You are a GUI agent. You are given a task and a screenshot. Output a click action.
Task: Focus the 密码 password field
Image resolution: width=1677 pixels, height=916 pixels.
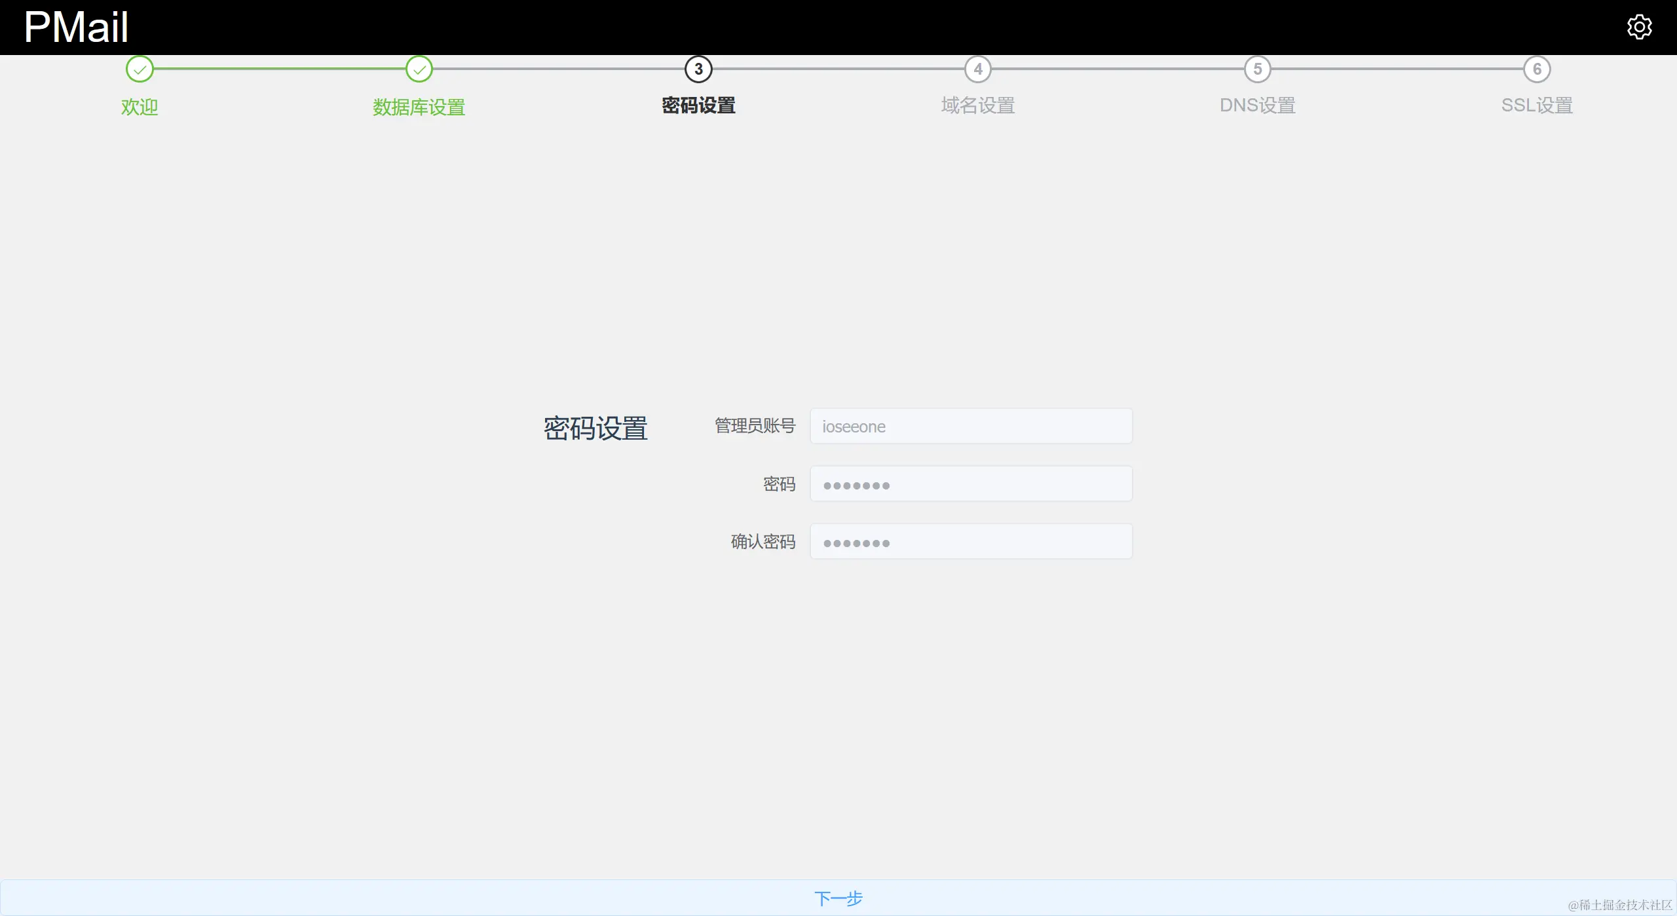(971, 484)
